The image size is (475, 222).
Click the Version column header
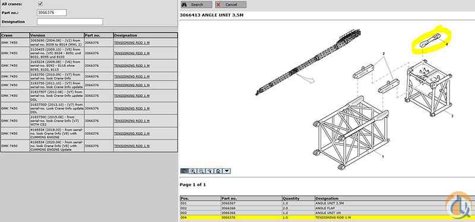point(56,36)
